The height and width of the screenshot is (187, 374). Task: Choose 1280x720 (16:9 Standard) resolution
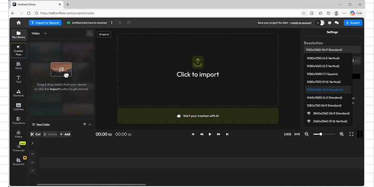tap(328, 106)
